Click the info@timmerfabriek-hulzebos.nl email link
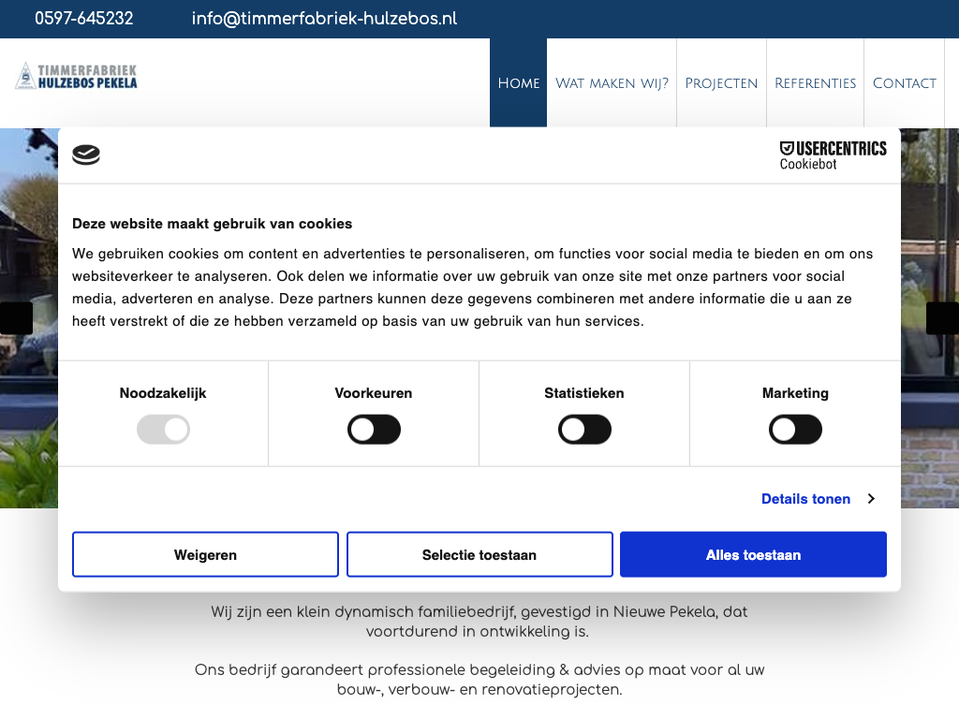959x719 pixels. coord(324,19)
